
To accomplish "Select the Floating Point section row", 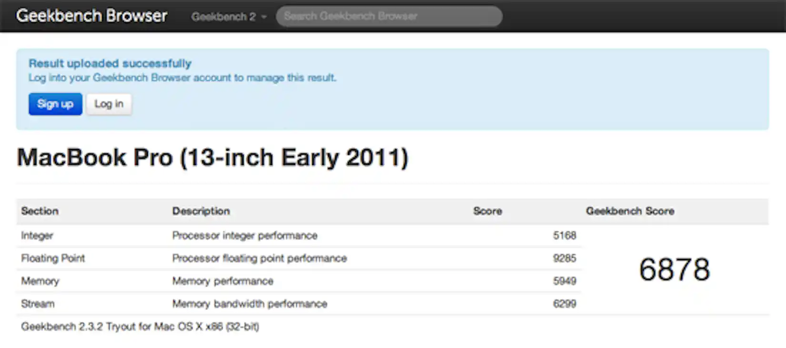I will [x=53, y=258].
